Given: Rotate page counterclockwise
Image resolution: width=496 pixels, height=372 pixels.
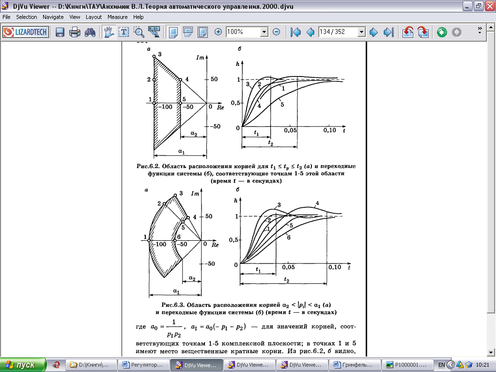Looking at the screenshot, I should click(x=408, y=32).
